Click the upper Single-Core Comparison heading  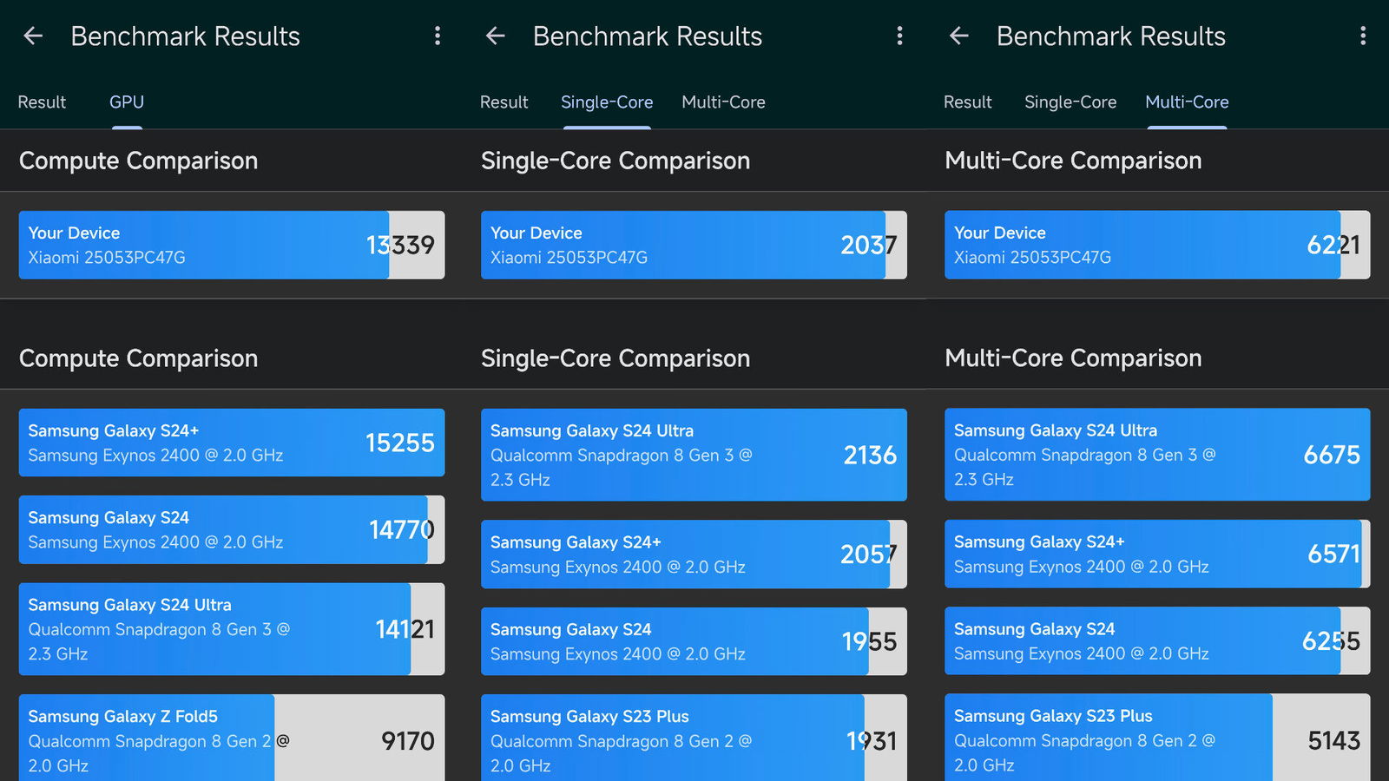(616, 161)
